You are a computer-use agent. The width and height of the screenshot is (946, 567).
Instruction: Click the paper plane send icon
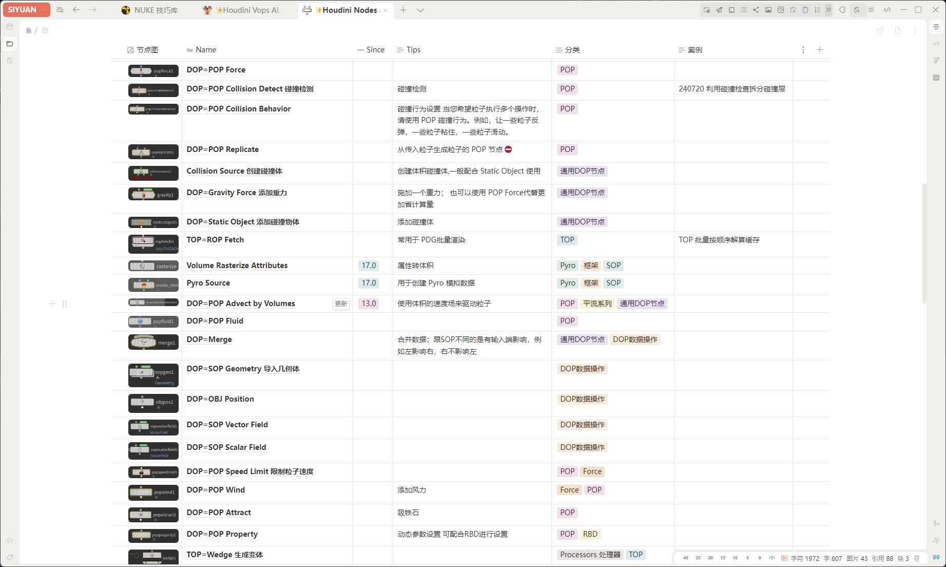pos(719,10)
